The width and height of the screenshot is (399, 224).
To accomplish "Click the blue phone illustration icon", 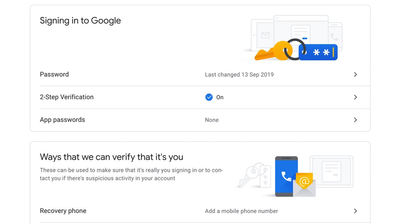I will [286, 176].
